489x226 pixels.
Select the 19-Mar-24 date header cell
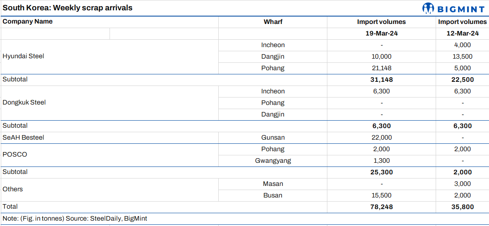382,33
